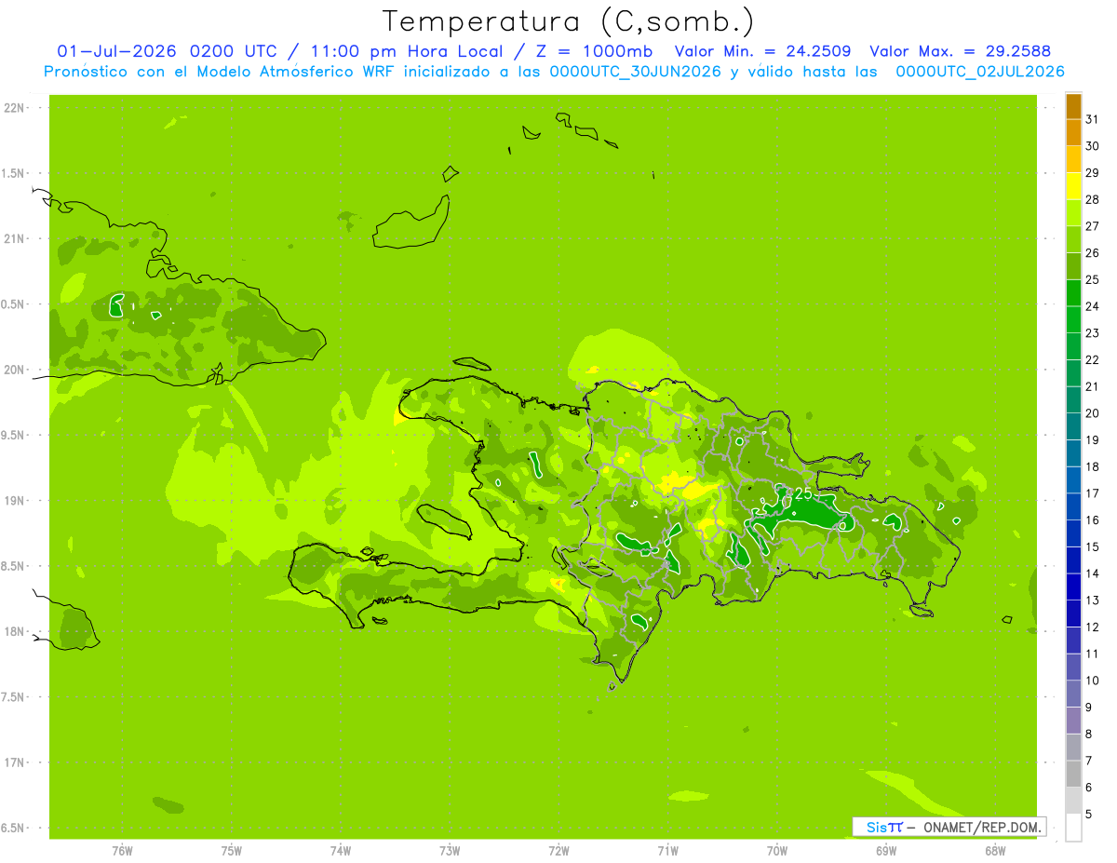Click the colorbar label "20"
Viewport: 1117px width, 863px height.
pyautogui.click(x=1092, y=413)
